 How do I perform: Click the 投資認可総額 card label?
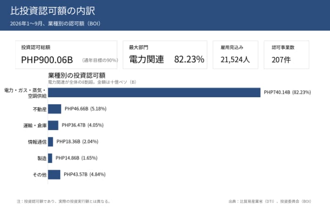click(36, 47)
